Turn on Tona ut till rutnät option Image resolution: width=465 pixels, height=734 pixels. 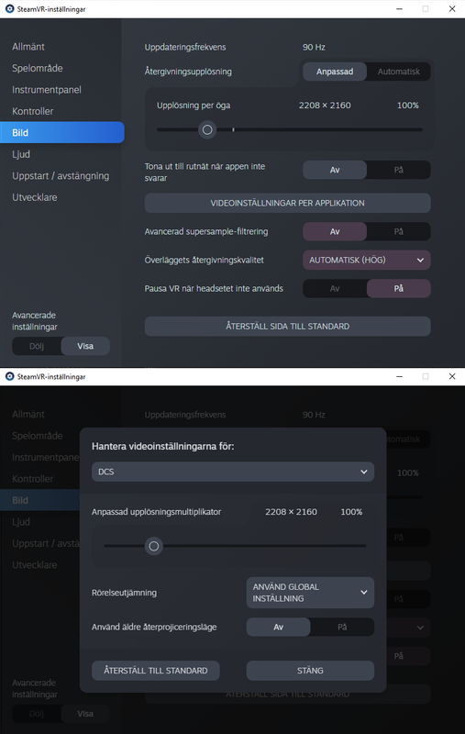(399, 170)
